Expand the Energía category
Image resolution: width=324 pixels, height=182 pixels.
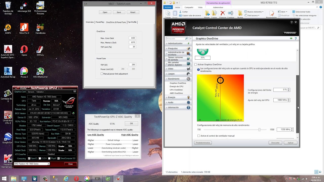[178, 97]
